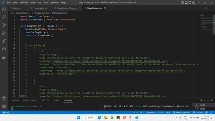
Task: Change indentation Spaces: 4
Action: pos(151,113)
